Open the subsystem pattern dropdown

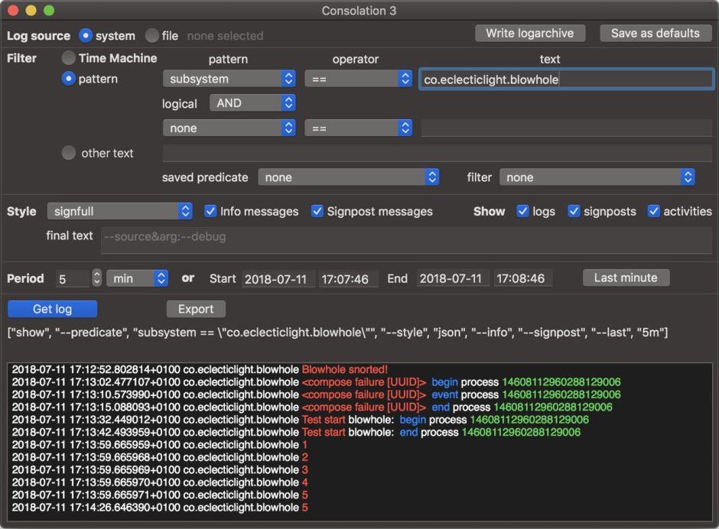click(229, 79)
